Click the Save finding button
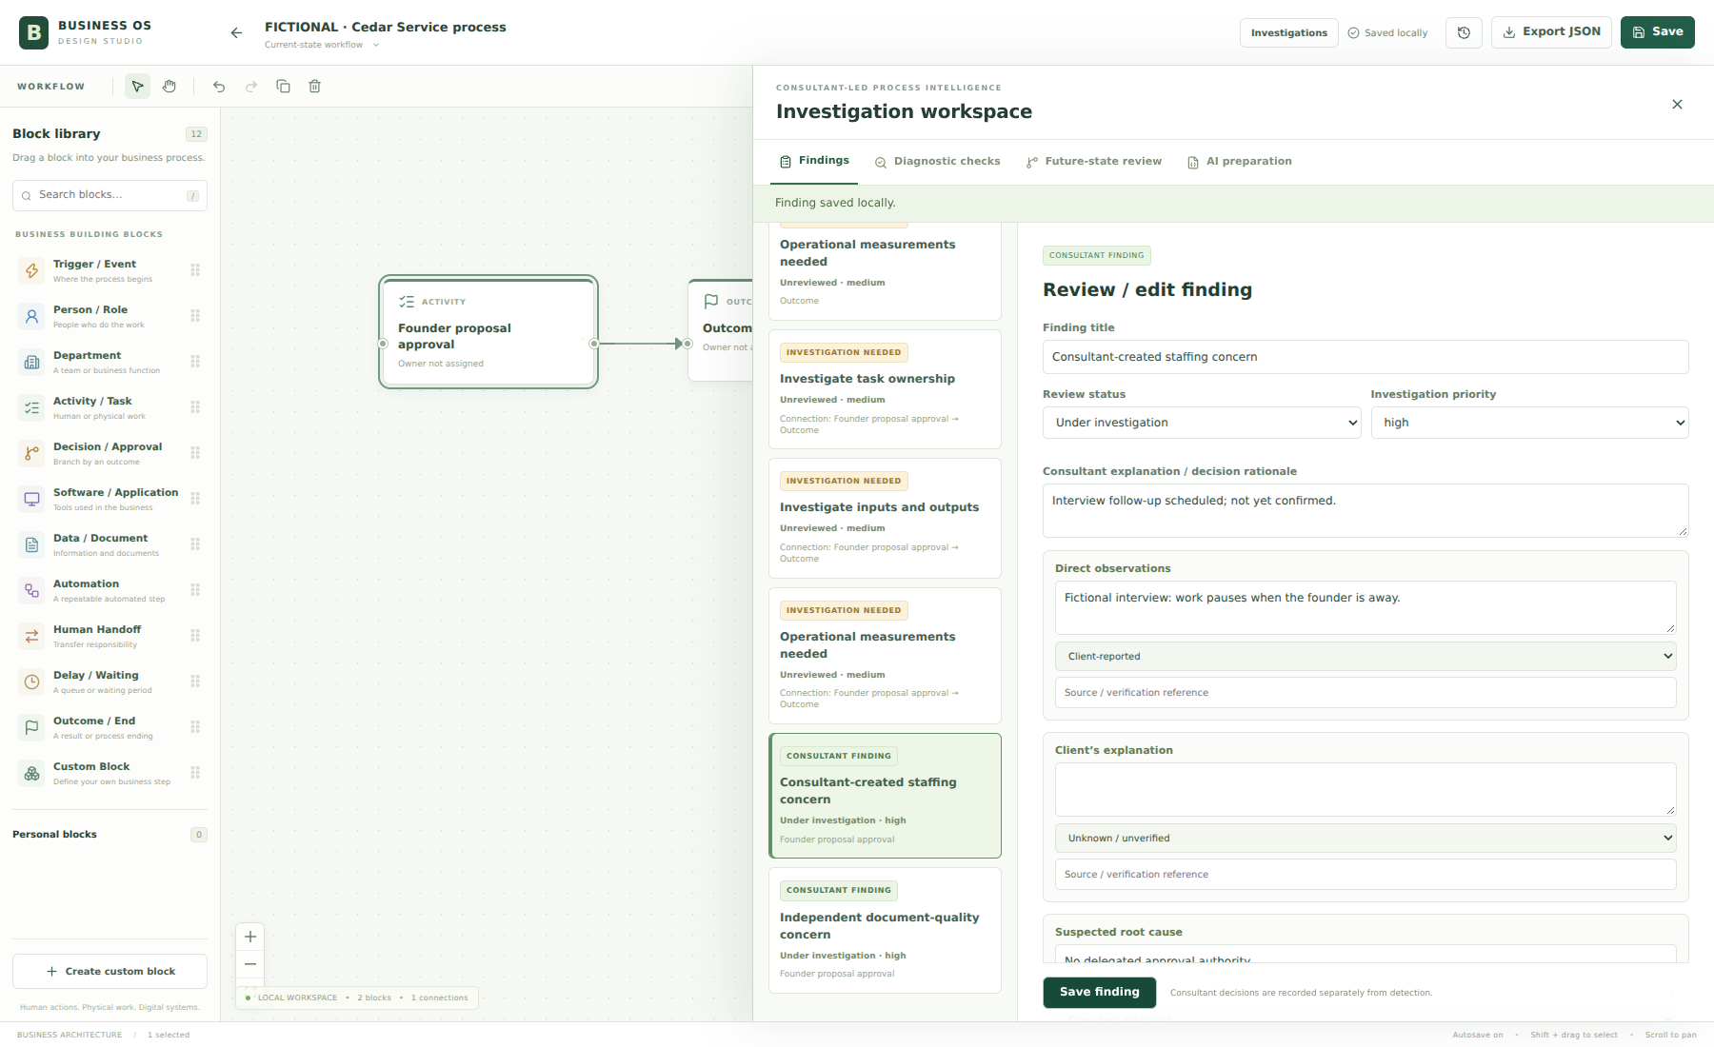1714x1047 pixels. (1099, 992)
